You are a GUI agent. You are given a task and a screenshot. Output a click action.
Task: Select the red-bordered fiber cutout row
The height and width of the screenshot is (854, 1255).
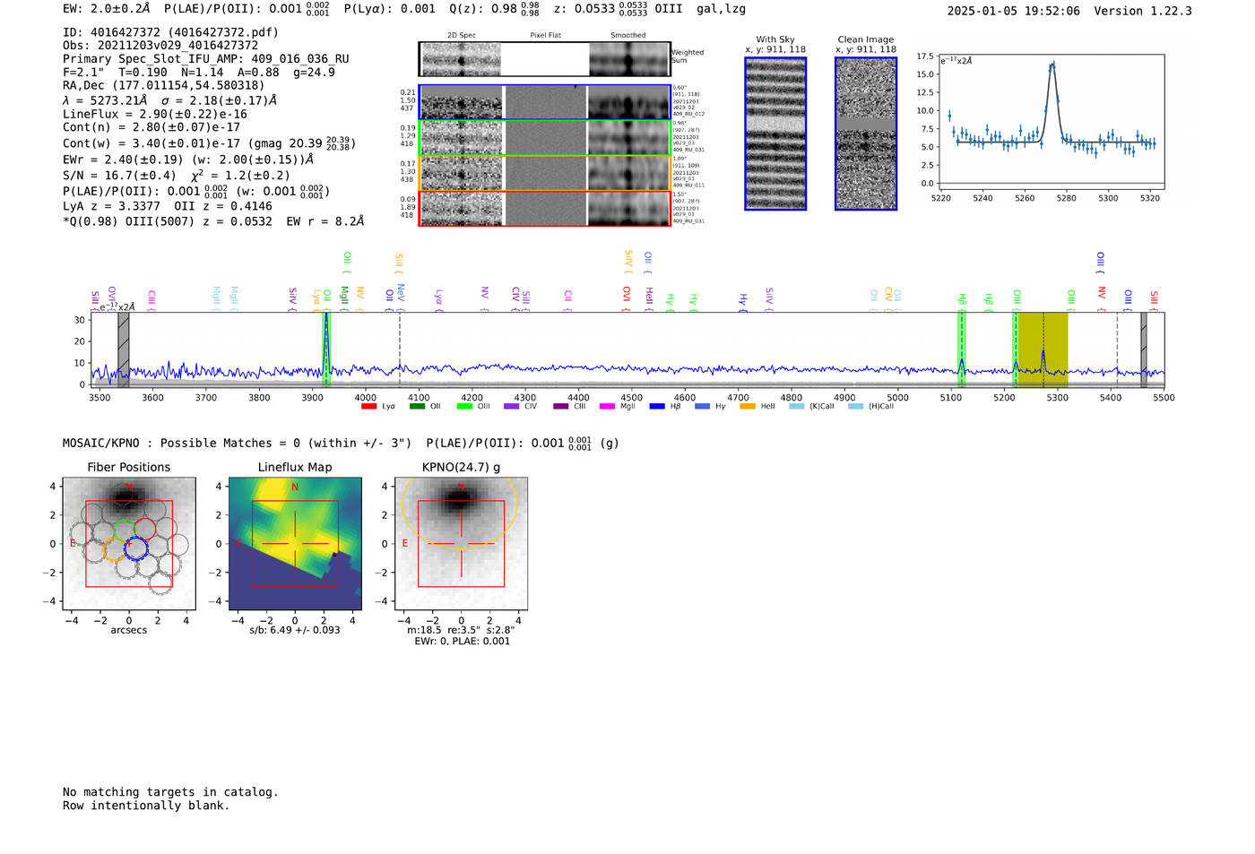point(545,208)
